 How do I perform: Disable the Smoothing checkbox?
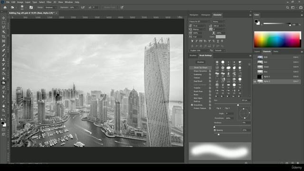(x=192, y=105)
